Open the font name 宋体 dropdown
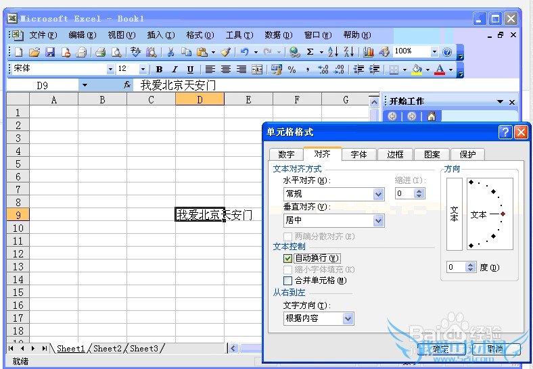 [x=110, y=70]
